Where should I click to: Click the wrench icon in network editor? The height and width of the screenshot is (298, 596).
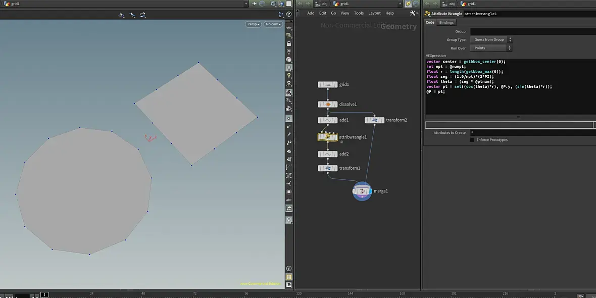[x=412, y=13]
